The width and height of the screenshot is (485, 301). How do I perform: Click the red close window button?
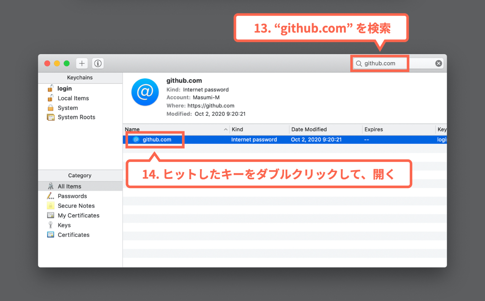(47, 63)
